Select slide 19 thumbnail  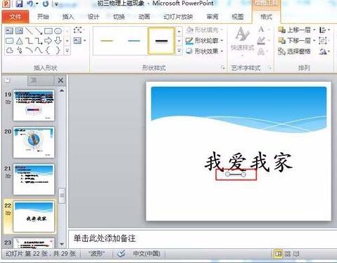click(x=34, y=106)
